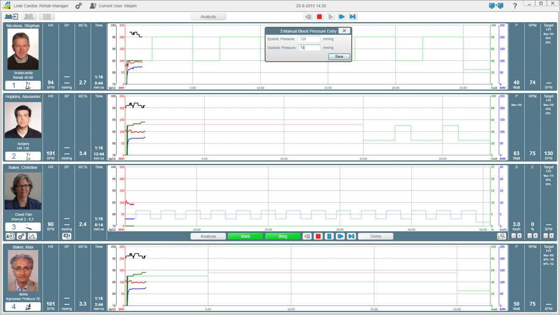The image size is (560, 315).
Task: Open station 3 settings gears icon
Action: [x=21, y=236]
